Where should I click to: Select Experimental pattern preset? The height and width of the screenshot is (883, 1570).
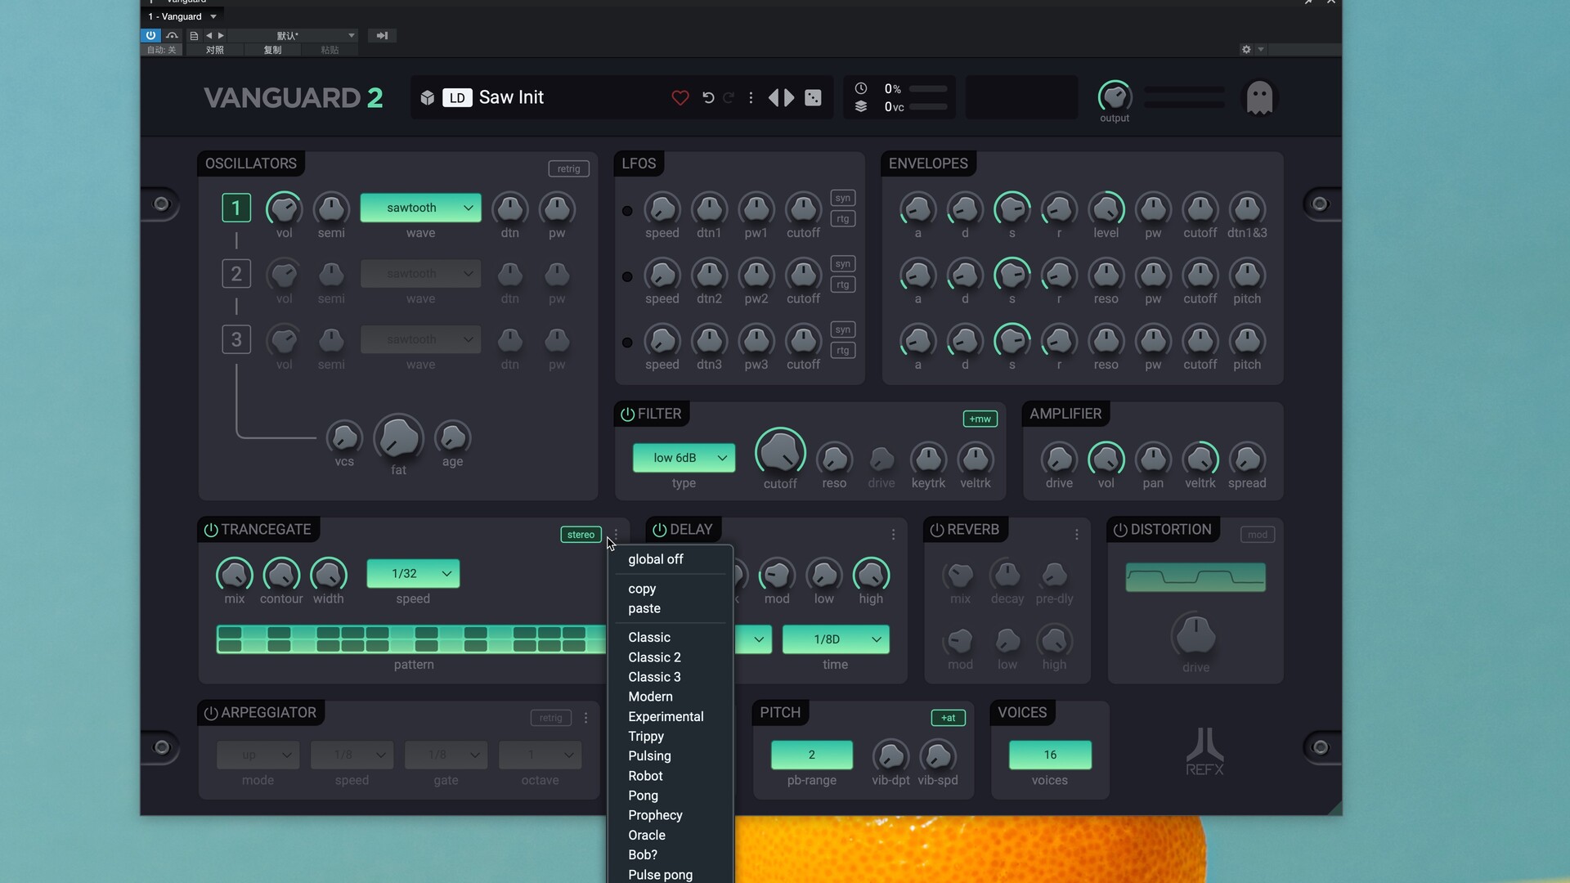(x=666, y=716)
